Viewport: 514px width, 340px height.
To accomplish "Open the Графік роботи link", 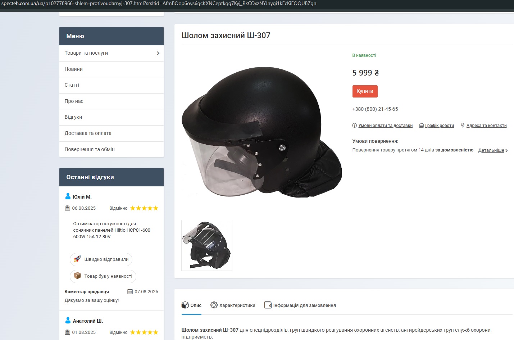I will 440,126.
